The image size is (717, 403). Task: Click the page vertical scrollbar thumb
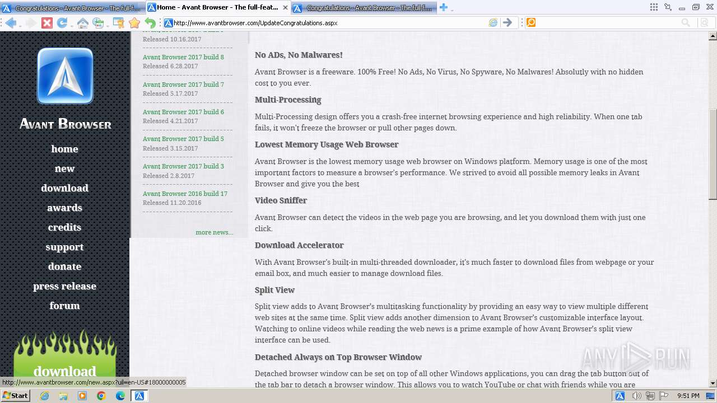[713, 154]
